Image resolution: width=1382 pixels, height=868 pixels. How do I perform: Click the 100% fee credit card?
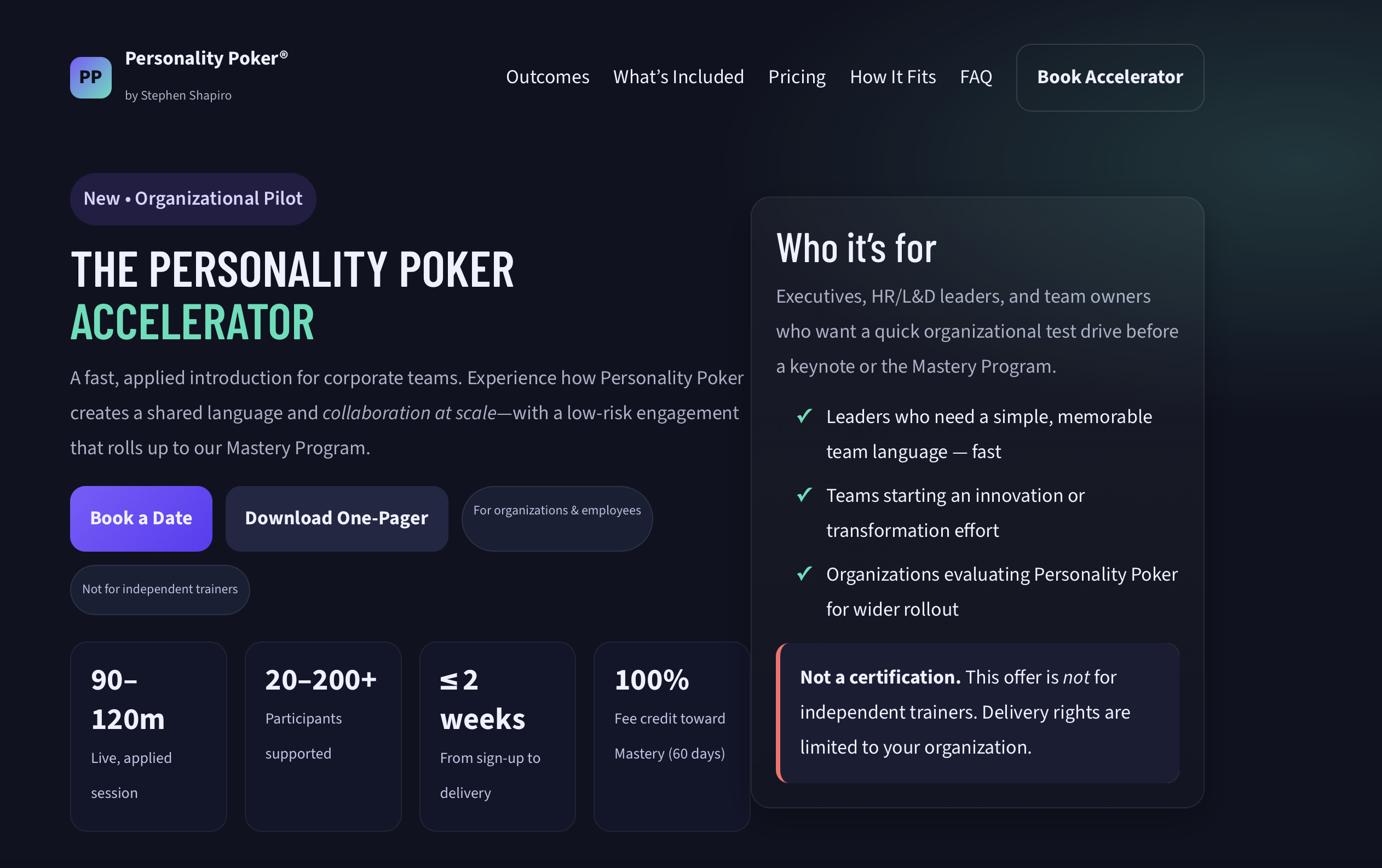pyautogui.click(x=672, y=737)
